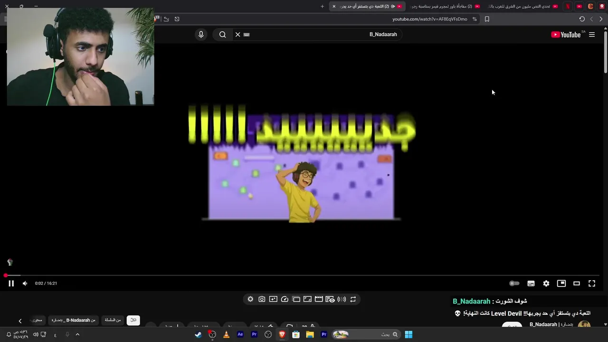Switch to miniplayer mode

coord(561,283)
